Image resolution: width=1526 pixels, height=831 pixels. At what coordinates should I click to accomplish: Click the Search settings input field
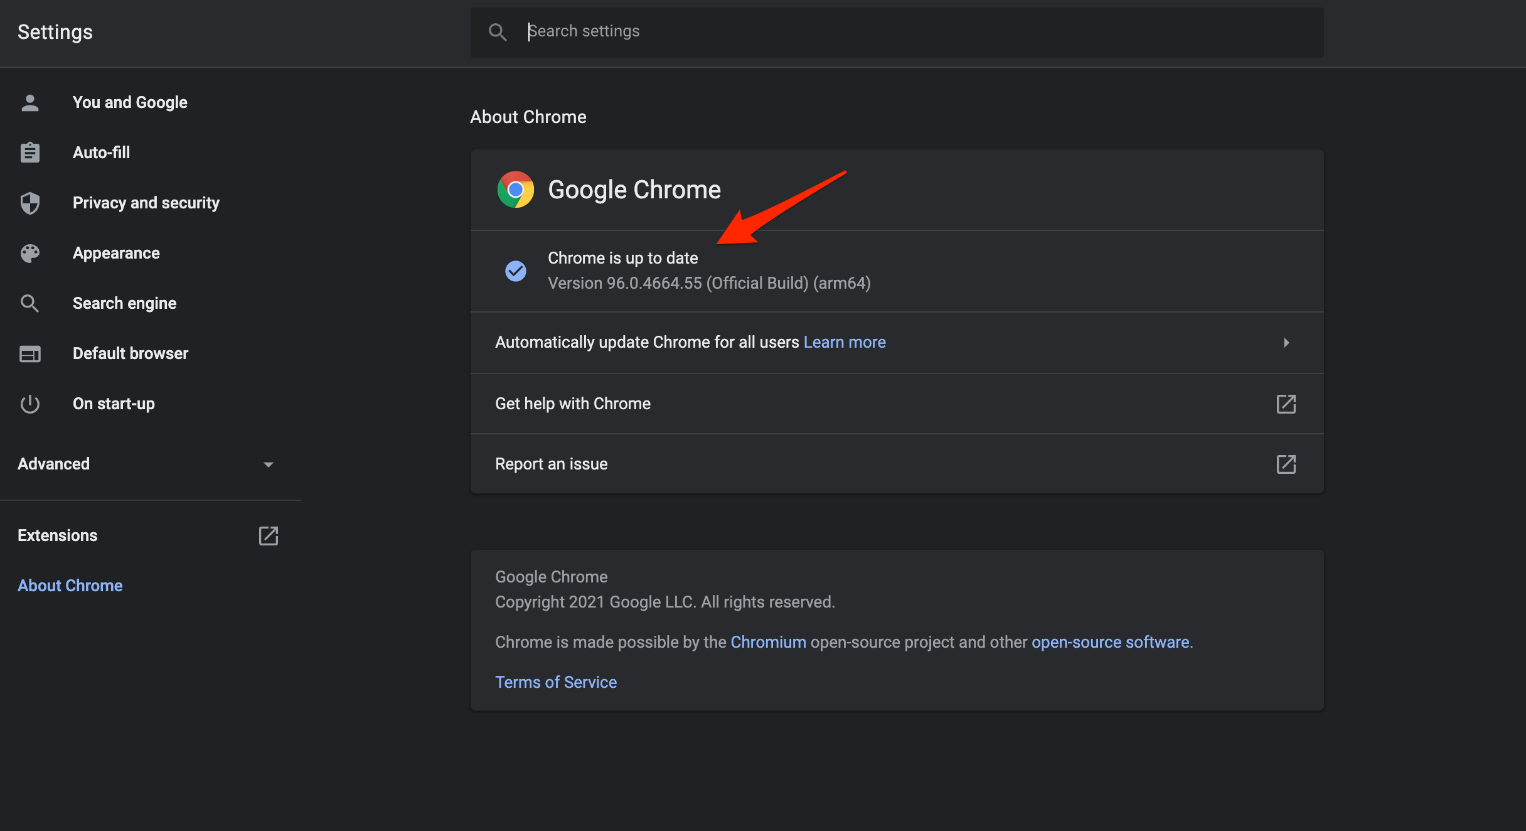click(x=897, y=31)
